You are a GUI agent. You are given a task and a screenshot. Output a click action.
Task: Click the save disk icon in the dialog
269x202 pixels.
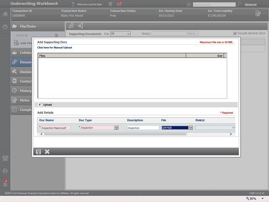click(x=38, y=151)
